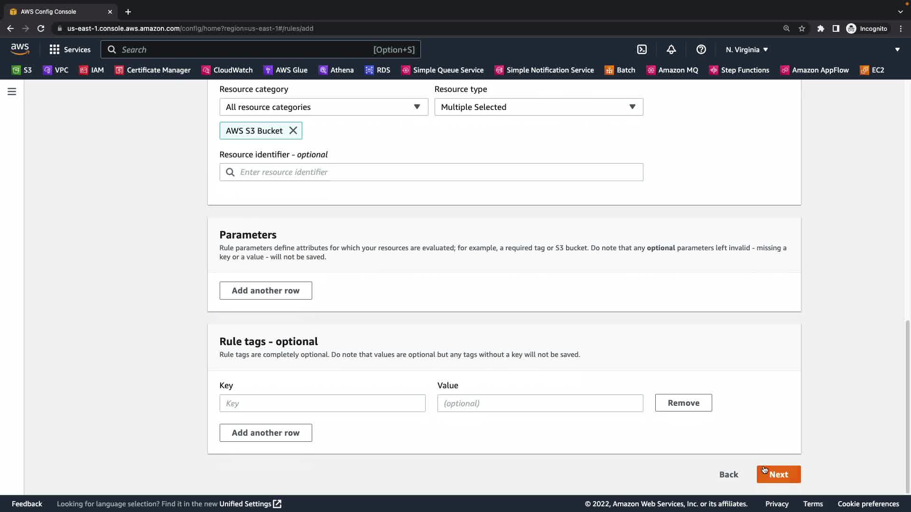Remove the AWS S3 Bucket chip

[293, 131]
